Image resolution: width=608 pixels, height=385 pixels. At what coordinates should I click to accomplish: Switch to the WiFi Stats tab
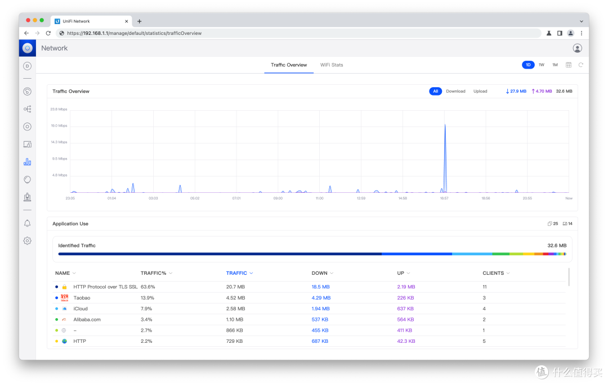[x=332, y=65]
